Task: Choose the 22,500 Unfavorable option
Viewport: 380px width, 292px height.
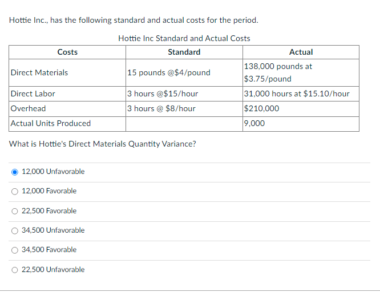Action: [x=15, y=270]
